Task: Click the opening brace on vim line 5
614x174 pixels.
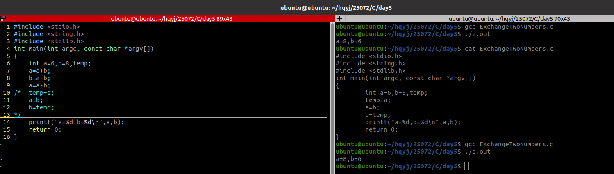Action: 16,56
